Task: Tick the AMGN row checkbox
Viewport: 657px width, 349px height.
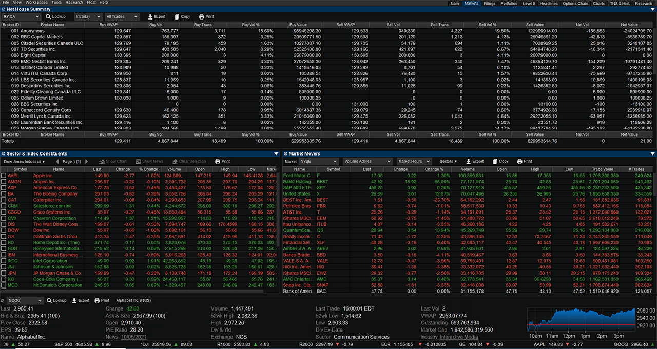Action: (x=4, y=182)
